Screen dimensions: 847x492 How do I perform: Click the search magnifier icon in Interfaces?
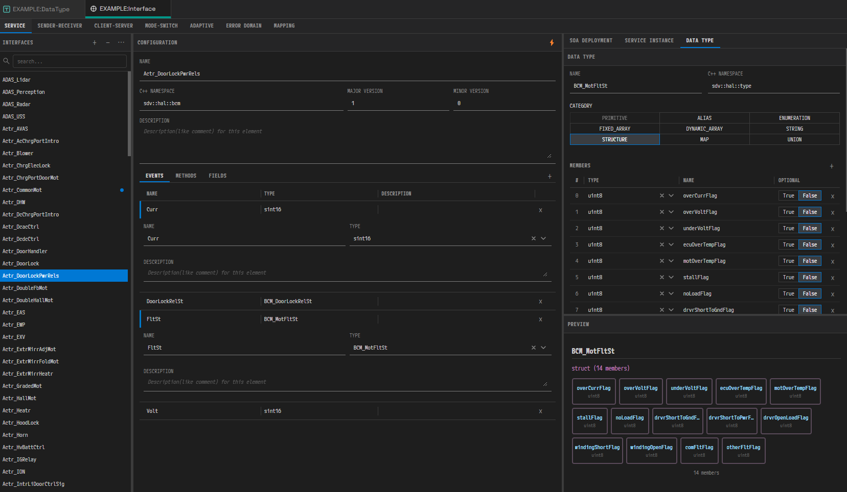click(6, 61)
